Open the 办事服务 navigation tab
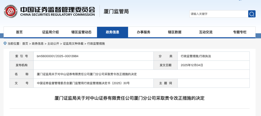The width and height of the screenshot is (261, 116). tap(144, 32)
